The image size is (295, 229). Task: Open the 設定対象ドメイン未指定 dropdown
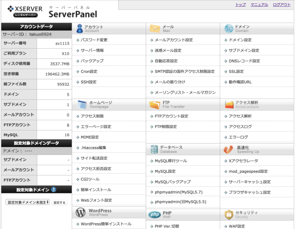point(28,202)
